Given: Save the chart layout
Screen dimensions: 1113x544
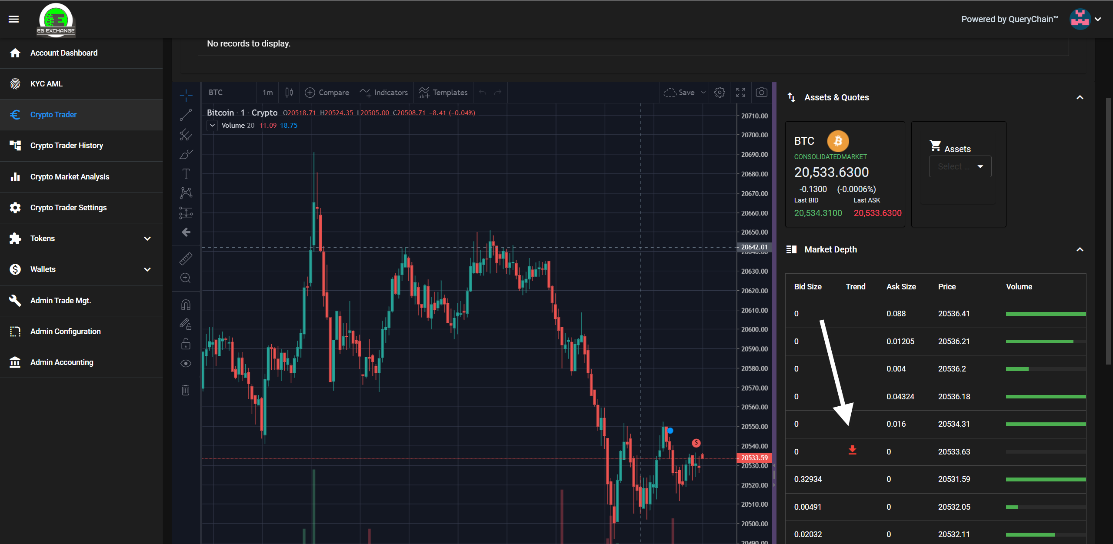Looking at the screenshot, I should tap(680, 93).
